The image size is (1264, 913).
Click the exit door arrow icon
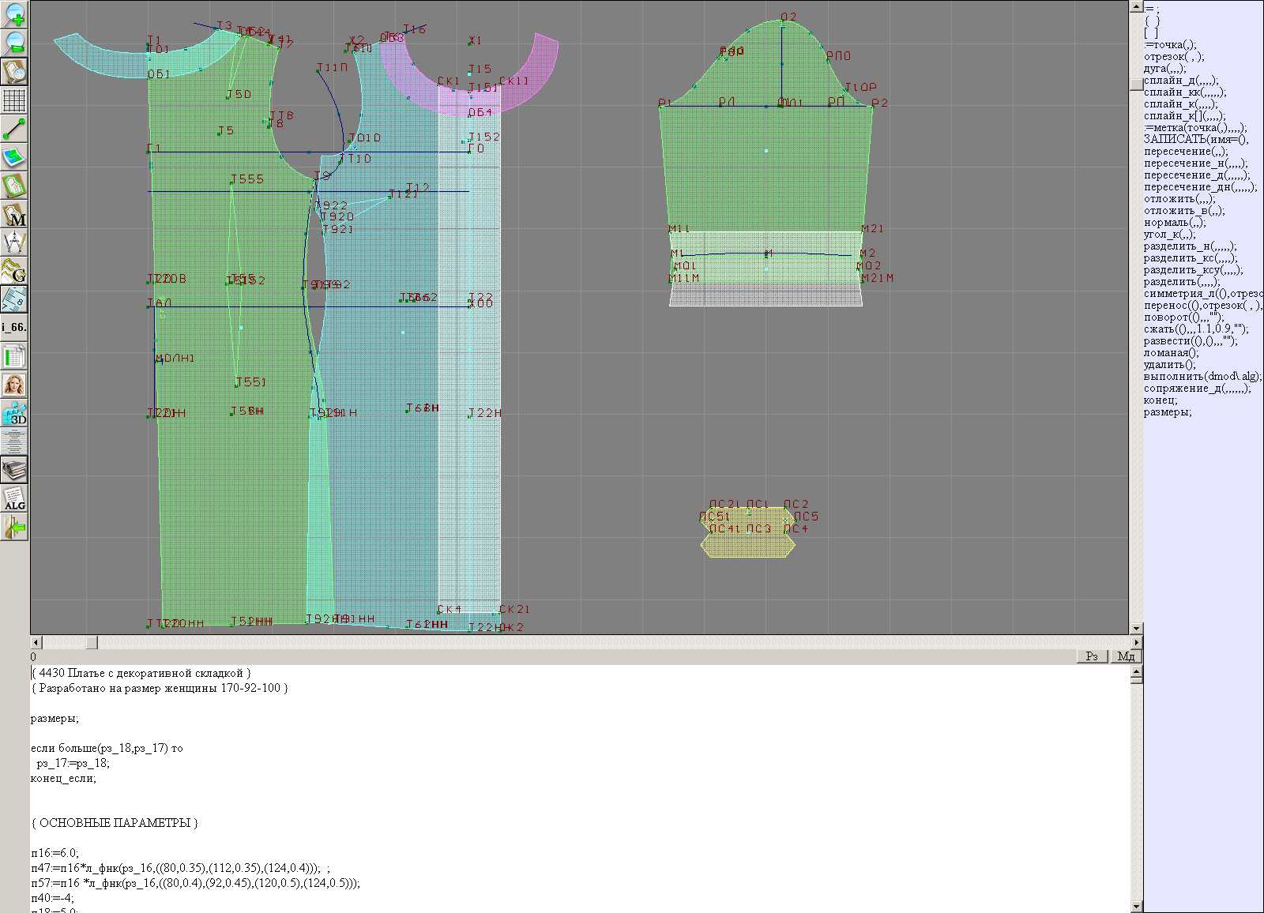tap(14, 527)
